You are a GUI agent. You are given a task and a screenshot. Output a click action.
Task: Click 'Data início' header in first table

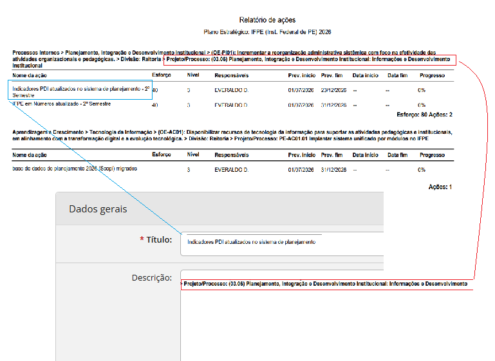pyautogui.click(x=365, y=75)
